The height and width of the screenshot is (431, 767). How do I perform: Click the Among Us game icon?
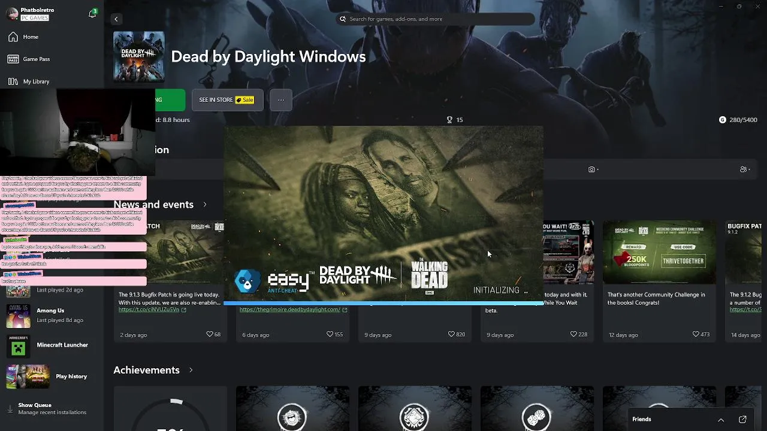click(x=18, y=315)
